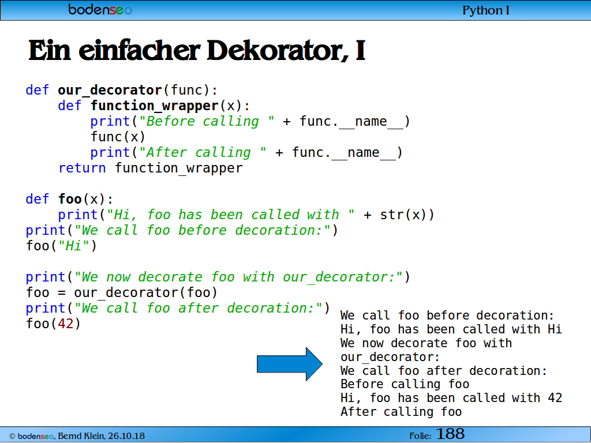The width and height of the screenshot is (591, 443).
Task: Click the "def function_wrapper(x):" code line
Action: click(154, 106)
